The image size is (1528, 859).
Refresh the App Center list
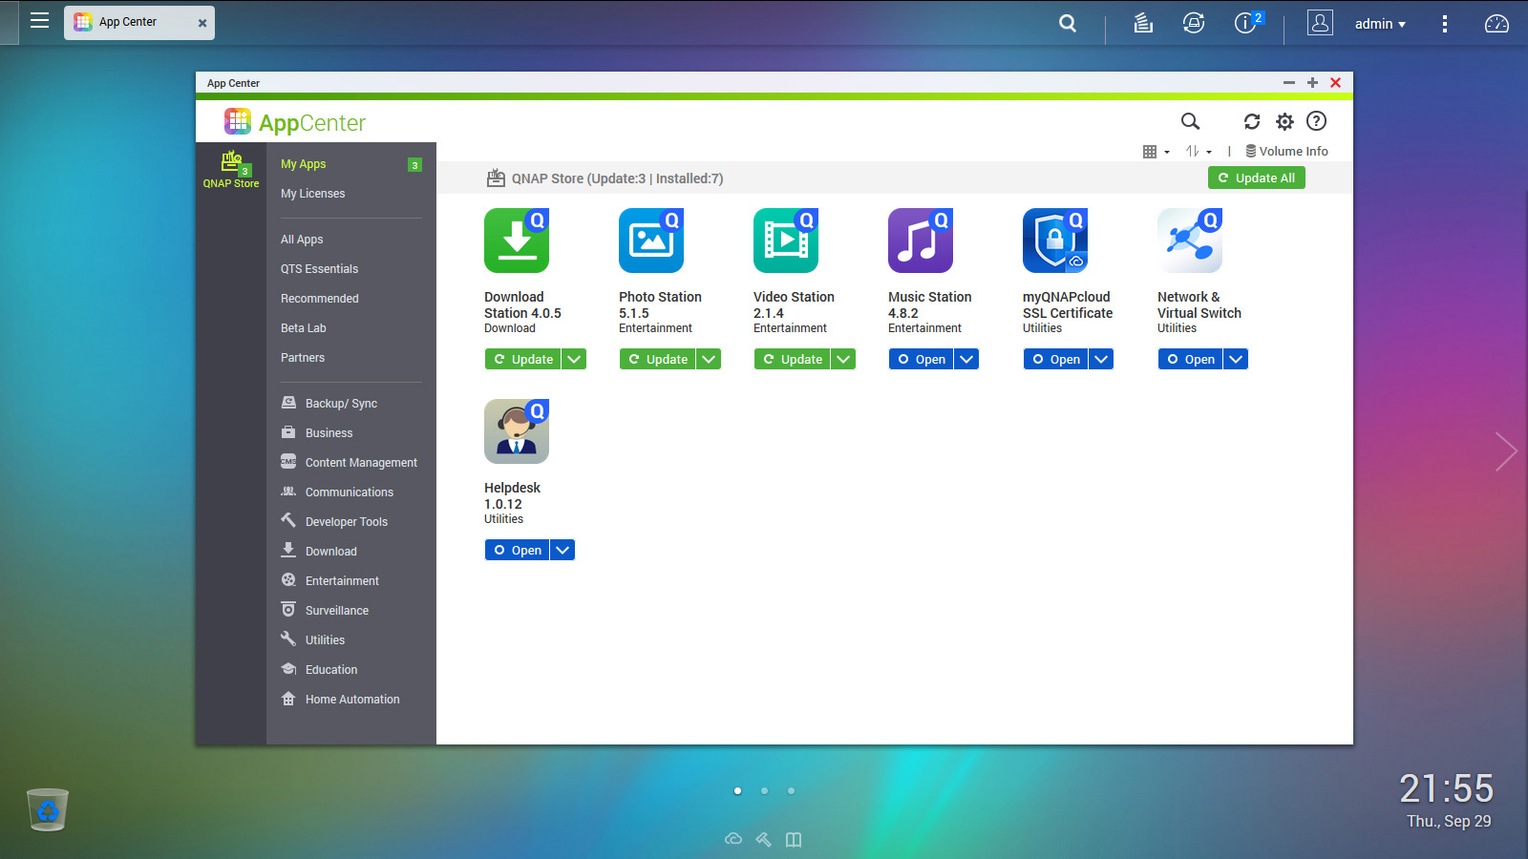pos(1252,121)
